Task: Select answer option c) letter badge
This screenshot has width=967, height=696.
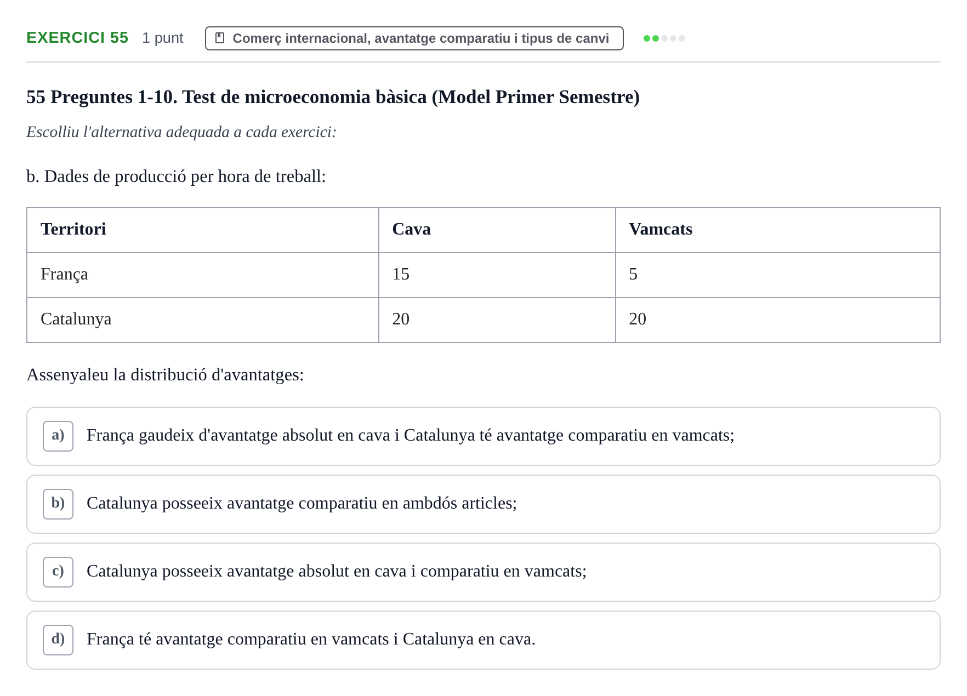Action: click(58, 572)
